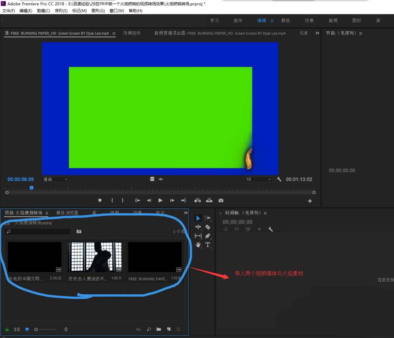Open playback resolution dropdown showing 1/2
The image size is (394, 338).
coord(258,179)
